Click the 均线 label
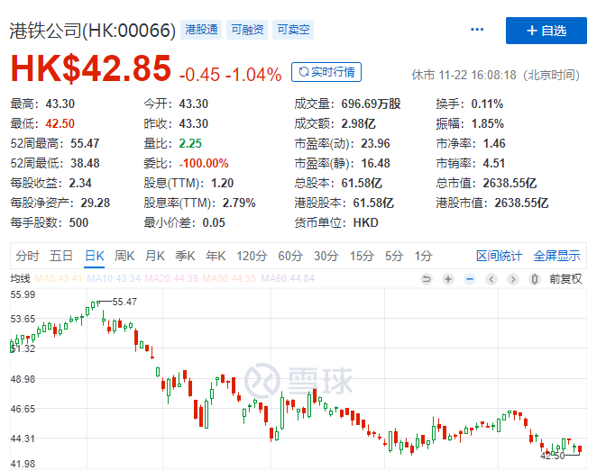 (x=20, y=278)
